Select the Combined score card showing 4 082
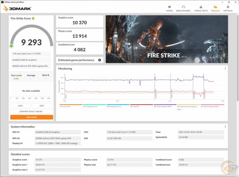Viewport: 239px width, 177px height. pos(80,48)
